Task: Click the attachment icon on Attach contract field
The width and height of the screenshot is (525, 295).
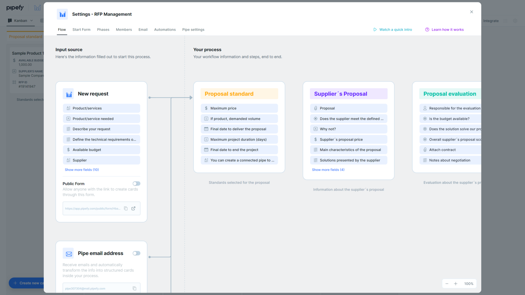Action: (x=425, y=150)
